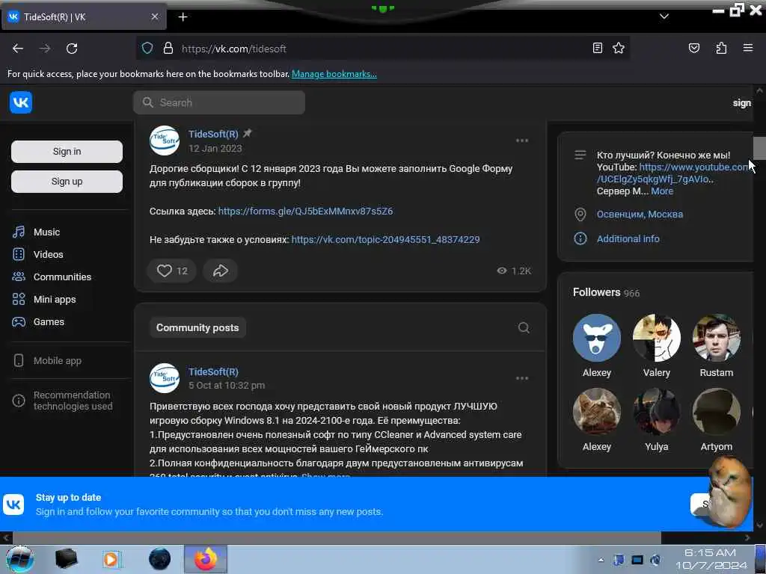766x574 pixels.
Task: Expand description with More link
Action: coord(662,191)
